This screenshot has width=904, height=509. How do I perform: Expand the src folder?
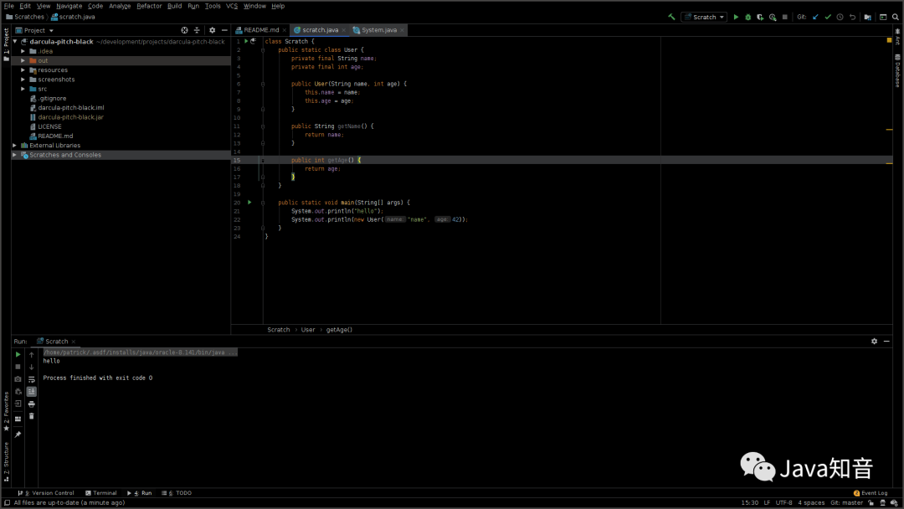(x=23, y=89)
